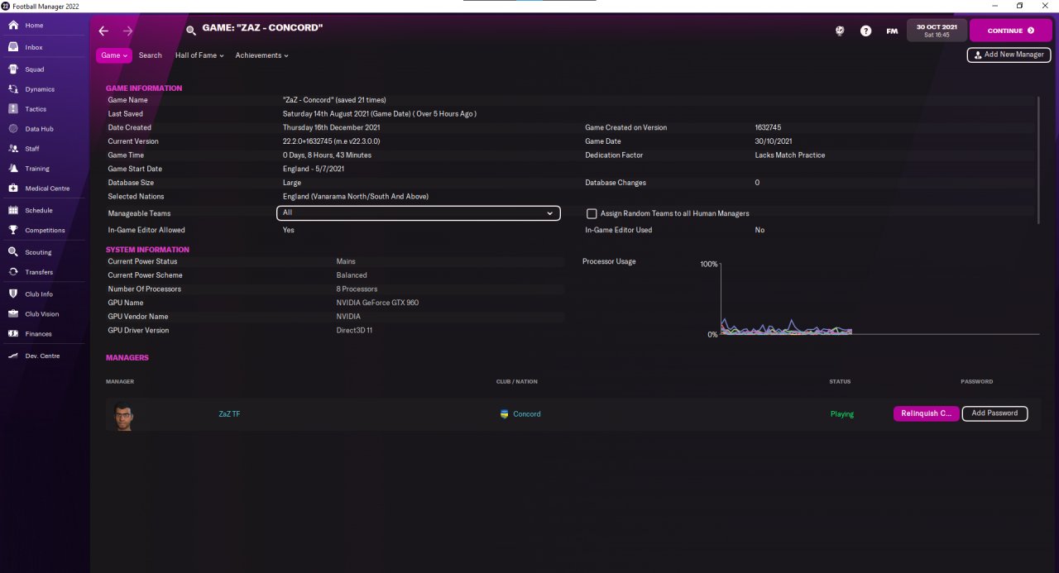
Task: Open the FM menu icon
Action: (x=892, y=31)
